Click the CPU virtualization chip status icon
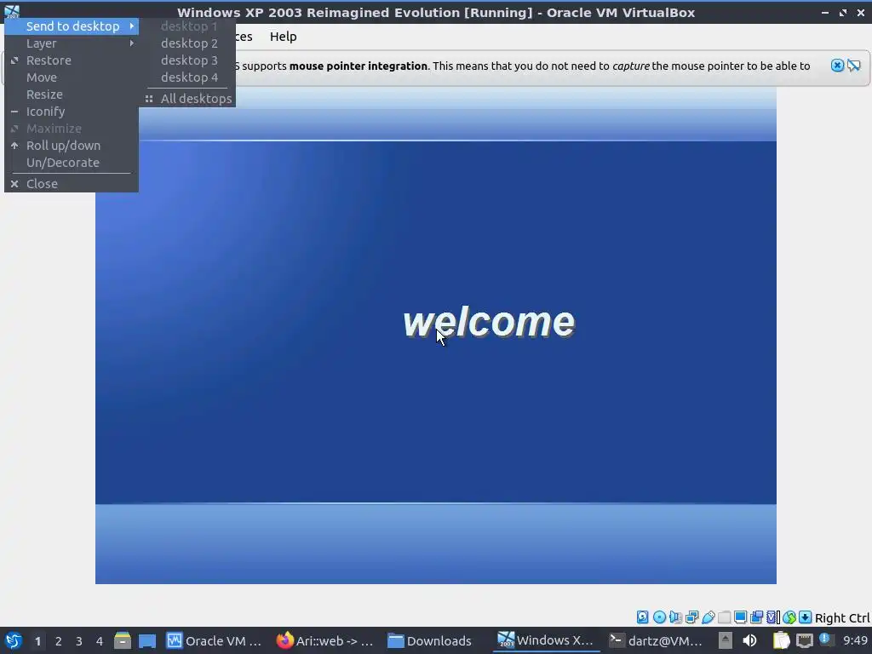872x654 pixels. 773,617
